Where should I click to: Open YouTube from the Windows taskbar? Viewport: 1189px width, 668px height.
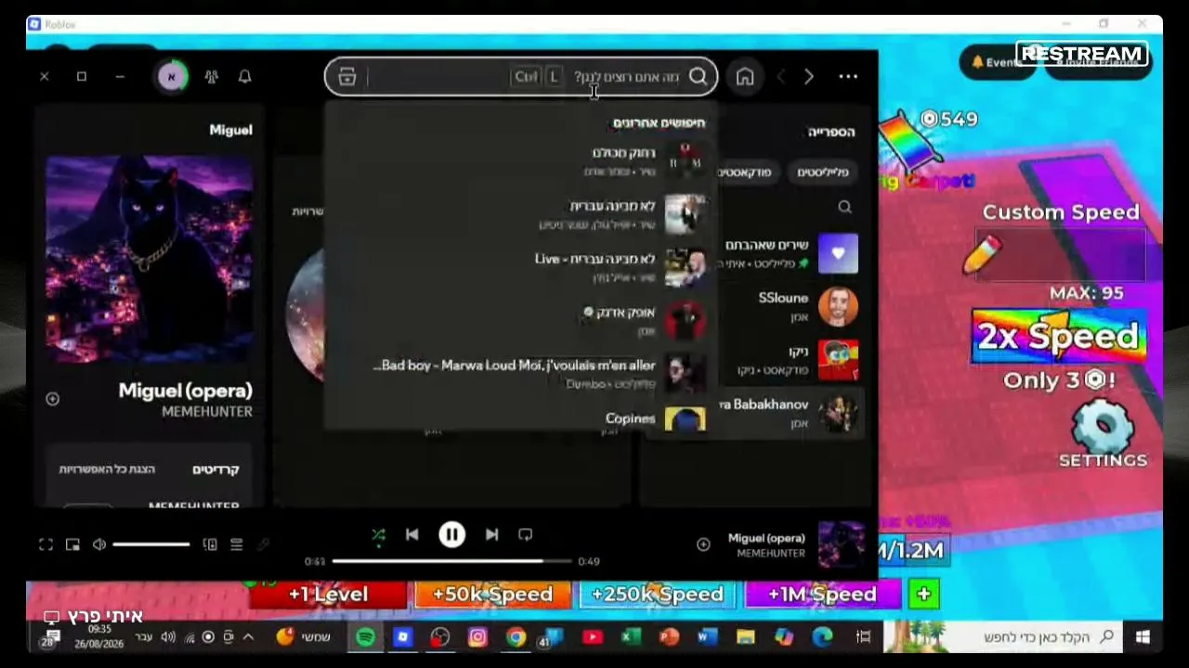tap(592, 637)
